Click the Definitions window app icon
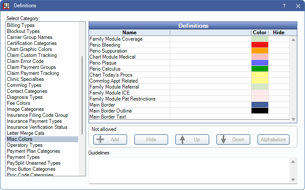 point(6,6)
